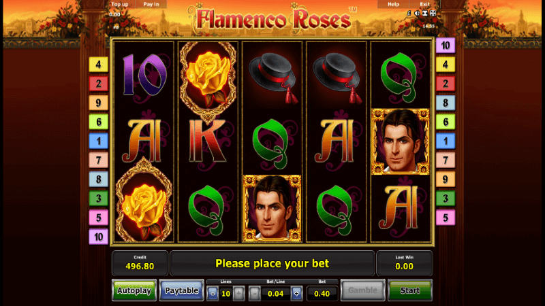Click the golden rose symbol on reel two
Image resolution: width=545 pixels, height=306 pixels.
pos(208,80)
